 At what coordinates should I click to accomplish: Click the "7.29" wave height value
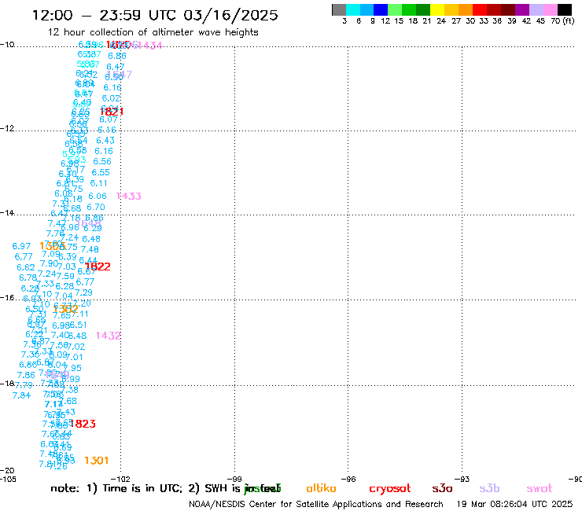[83, 292]
